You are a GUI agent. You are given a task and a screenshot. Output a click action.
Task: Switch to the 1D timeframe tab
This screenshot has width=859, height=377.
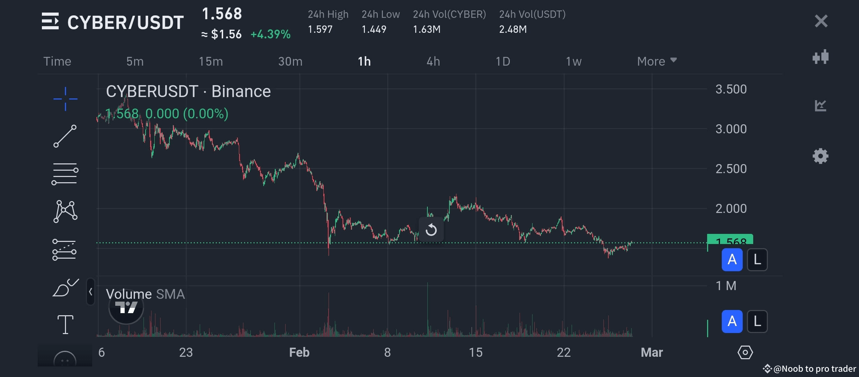(503, 61)
